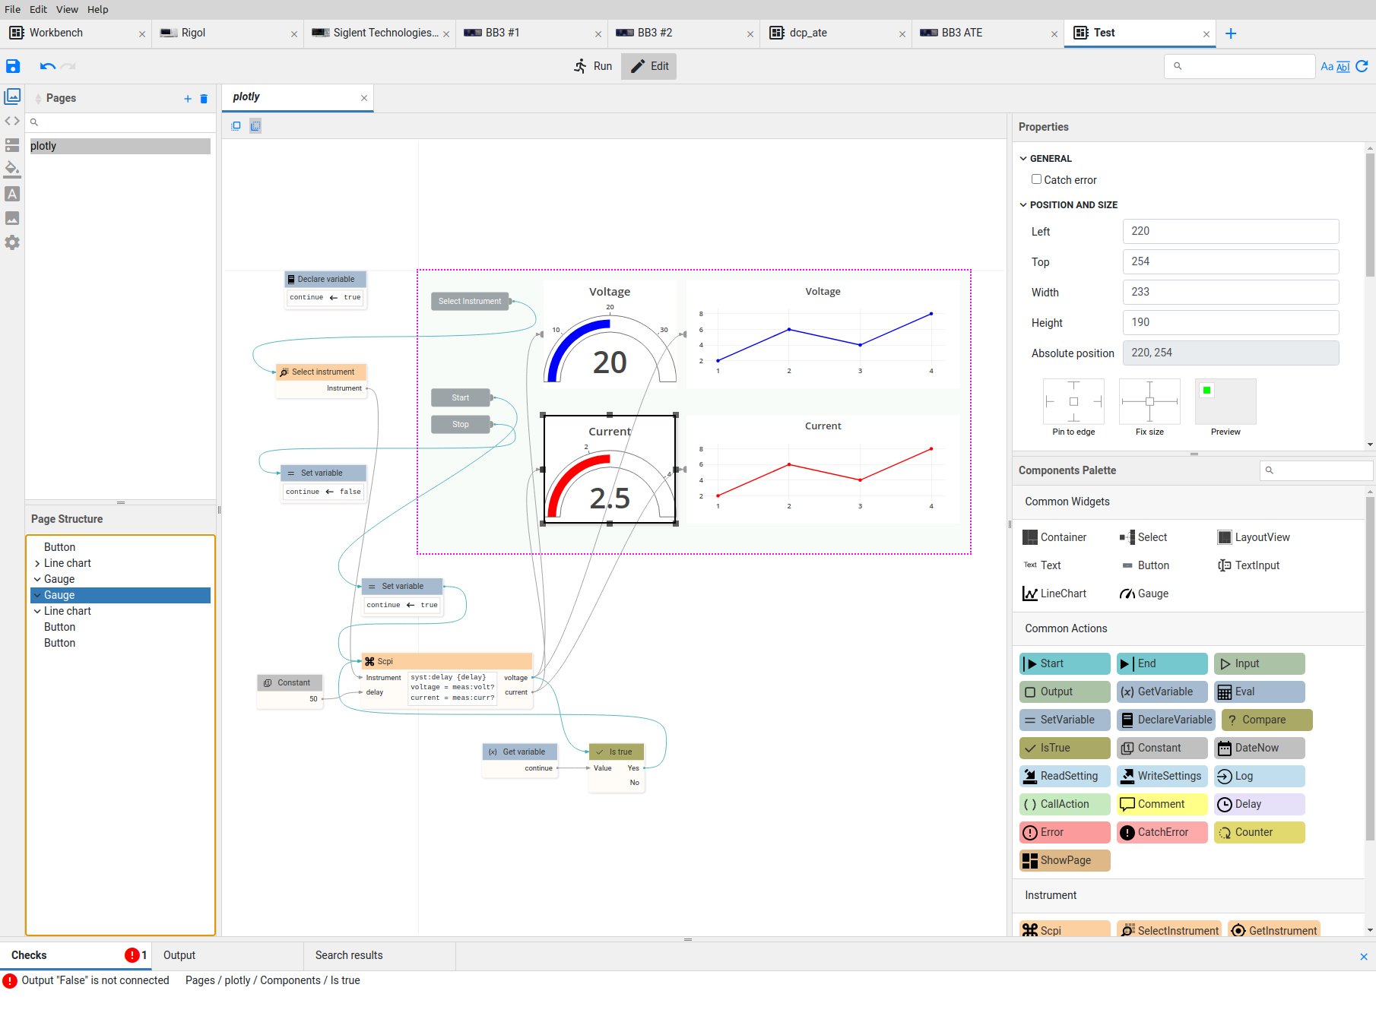Screen dimensions: 1376x1016
Task: Open the Styles paint bucket icon
Action: 12,169
